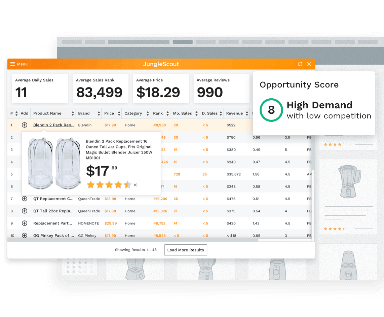Click the green Opportunity Score circle showing 8

coord(271,110)
